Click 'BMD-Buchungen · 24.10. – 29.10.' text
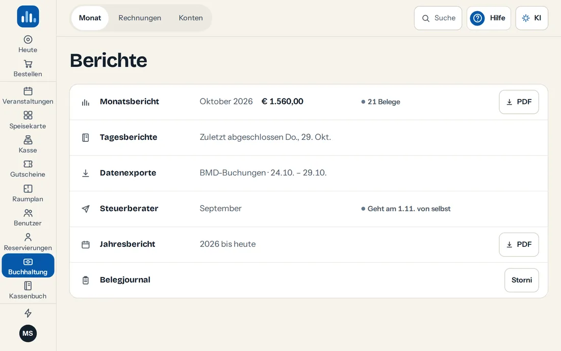Image resolution: width=561 pixels, height=351 pixels. click(263, 173)
